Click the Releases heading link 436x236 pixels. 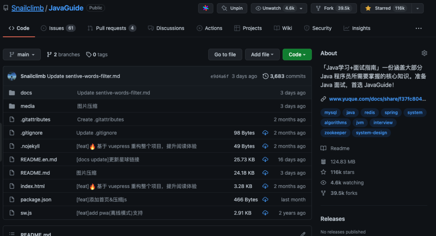click(333, 219)
